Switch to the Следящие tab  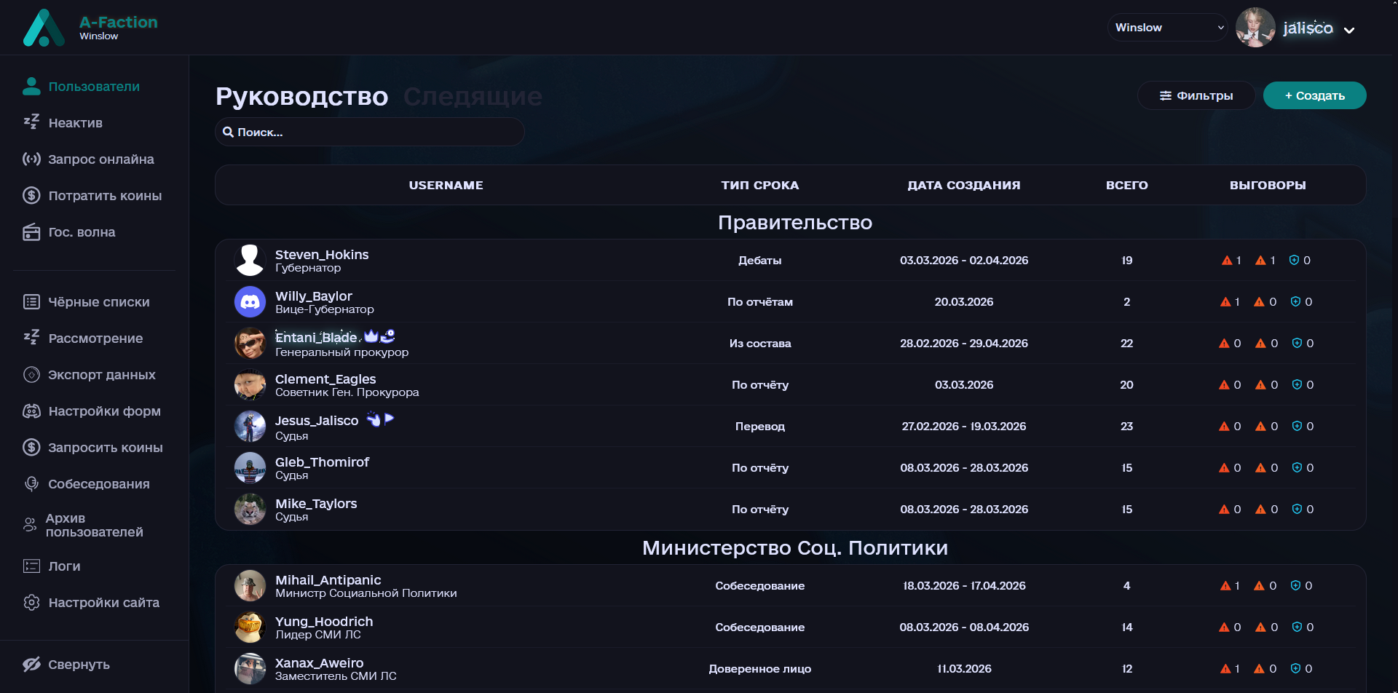point(473,96)
